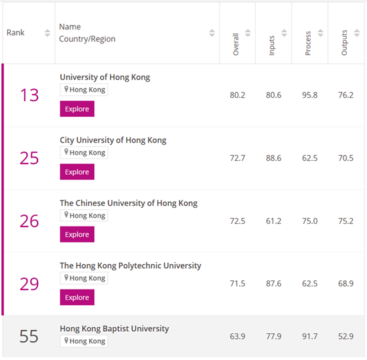367x360 pixels.
Task: Sort by Inputs score arrows
Action: (284, 33)
